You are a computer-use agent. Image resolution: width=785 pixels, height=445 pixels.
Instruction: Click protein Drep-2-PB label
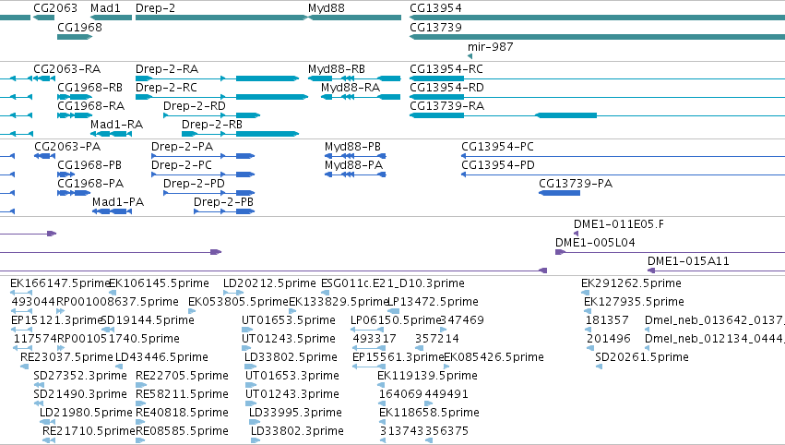pyautogui.click(x=223, y=202)
